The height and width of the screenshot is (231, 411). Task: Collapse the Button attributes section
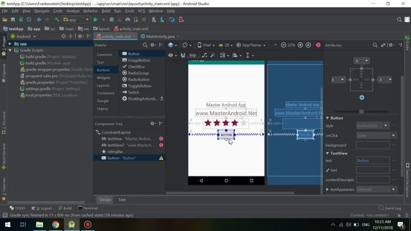pyautogui.click(x=328, y=118)
